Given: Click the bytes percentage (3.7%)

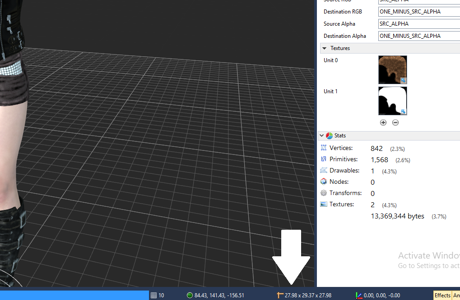Looking at the screenshot, I should 439,217.
